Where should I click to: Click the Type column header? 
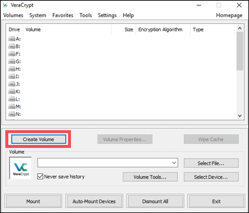pyautogui.click(x=212, y=30)
